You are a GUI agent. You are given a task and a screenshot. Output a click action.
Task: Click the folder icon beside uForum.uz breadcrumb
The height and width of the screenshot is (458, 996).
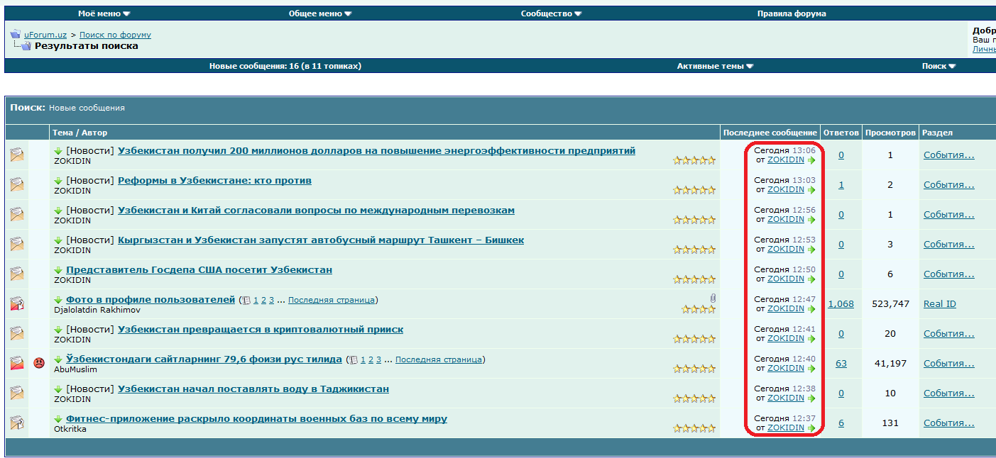[15, 34]
